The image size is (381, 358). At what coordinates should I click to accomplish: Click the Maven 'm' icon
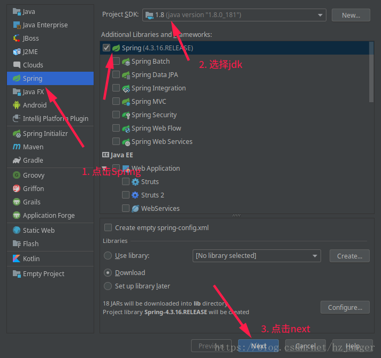tap(17, 147)
